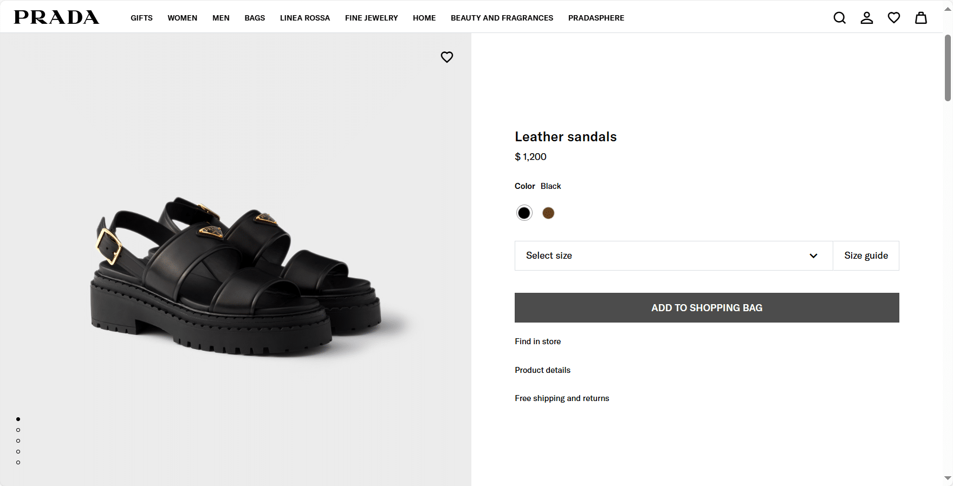This screenshot has width=953, height=486.
Task: Open the shopping bag icon
Action: click(x=920, y=18)
